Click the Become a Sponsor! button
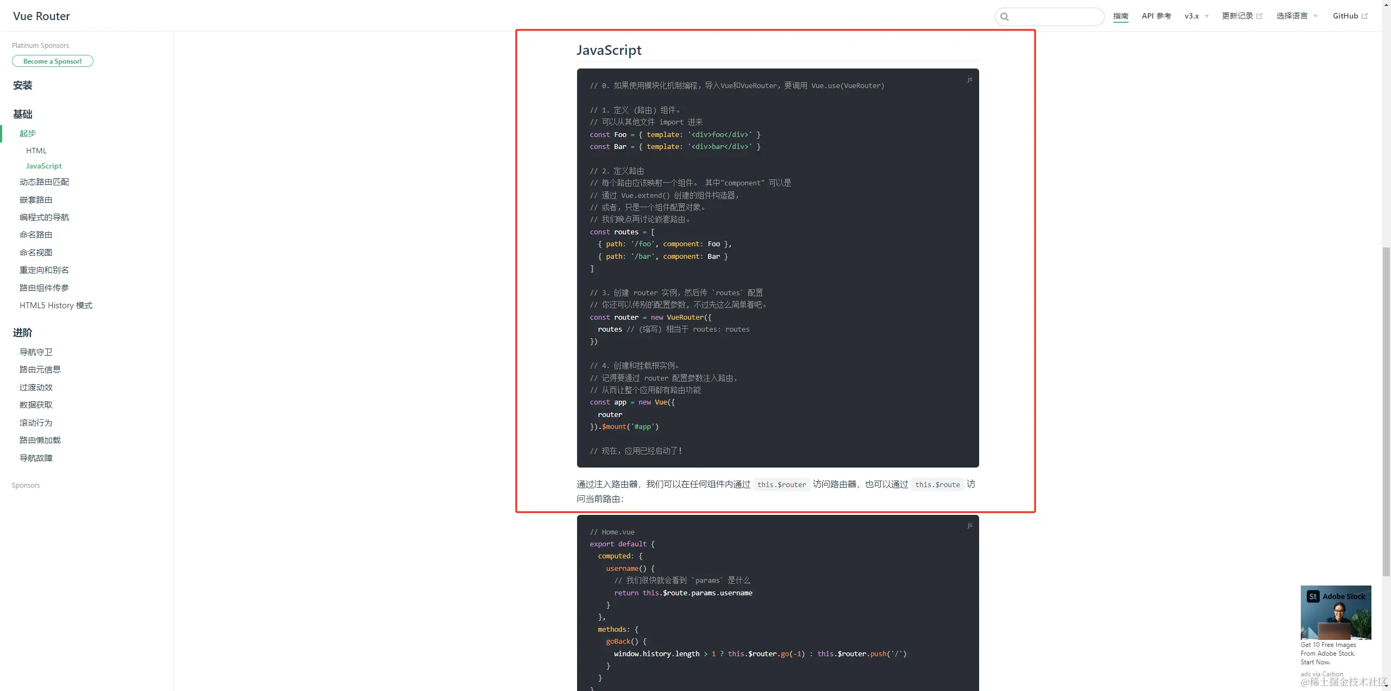 [x=53, y=61]
